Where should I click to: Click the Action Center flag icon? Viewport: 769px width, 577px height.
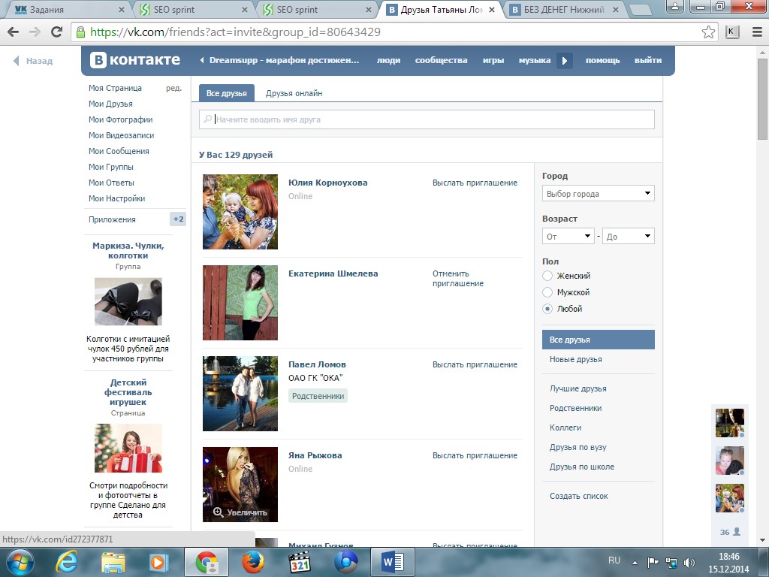click(x=653, y=562)
